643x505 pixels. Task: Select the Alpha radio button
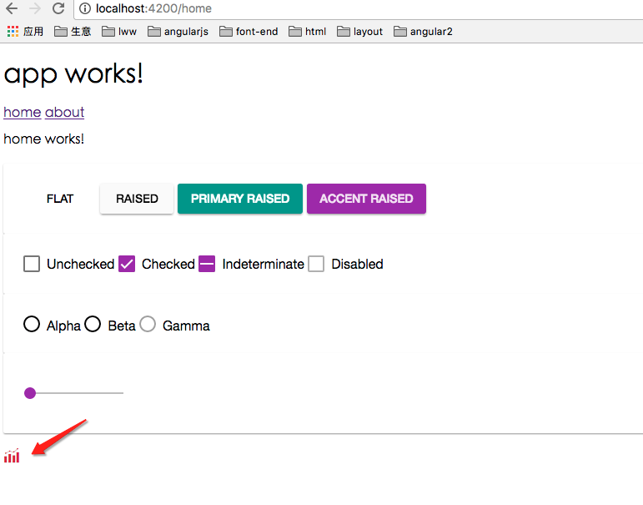(32, 324)
